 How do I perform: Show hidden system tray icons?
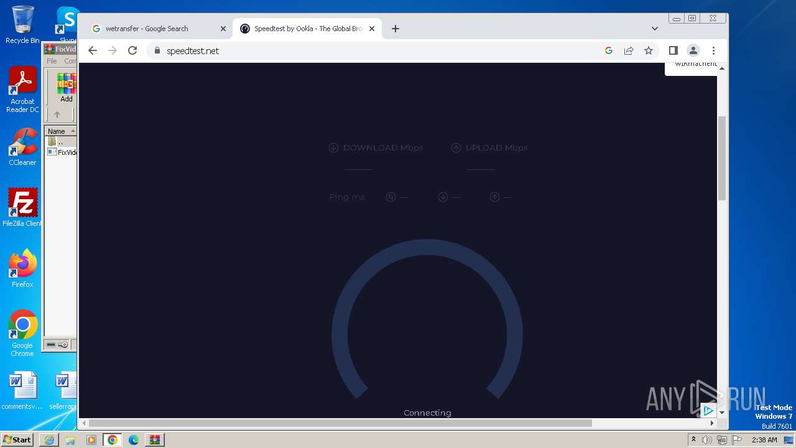point(693,440)
